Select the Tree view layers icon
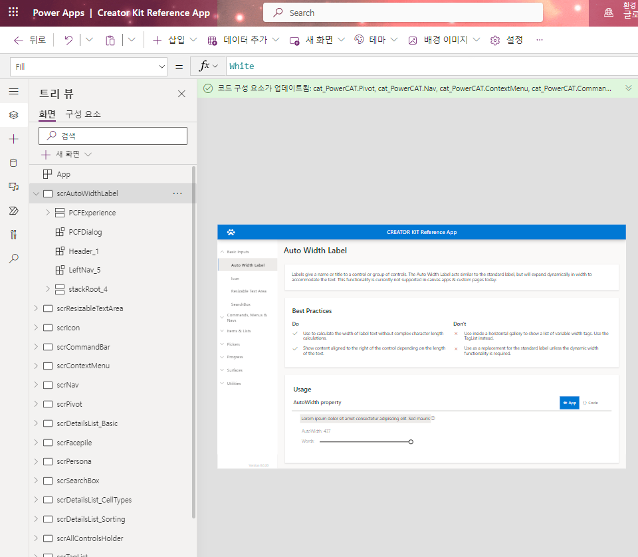This screenshot has height=557, width=638. click(x=13, y=115)
